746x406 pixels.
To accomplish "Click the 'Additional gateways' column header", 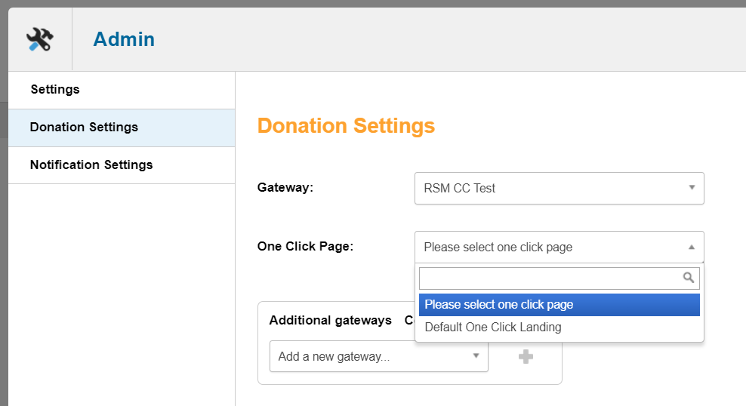I will click(x=330, y=320).
